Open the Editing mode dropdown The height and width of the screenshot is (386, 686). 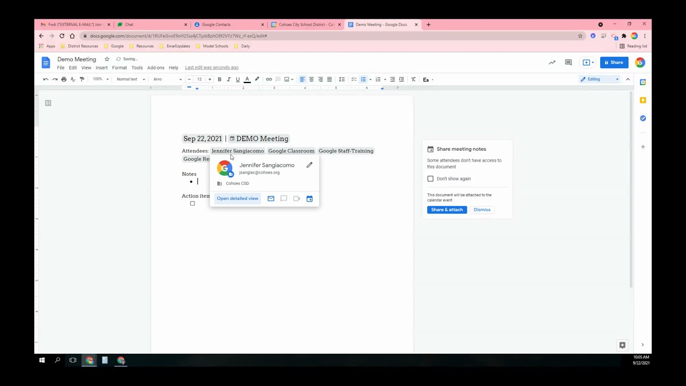(599, 79)
